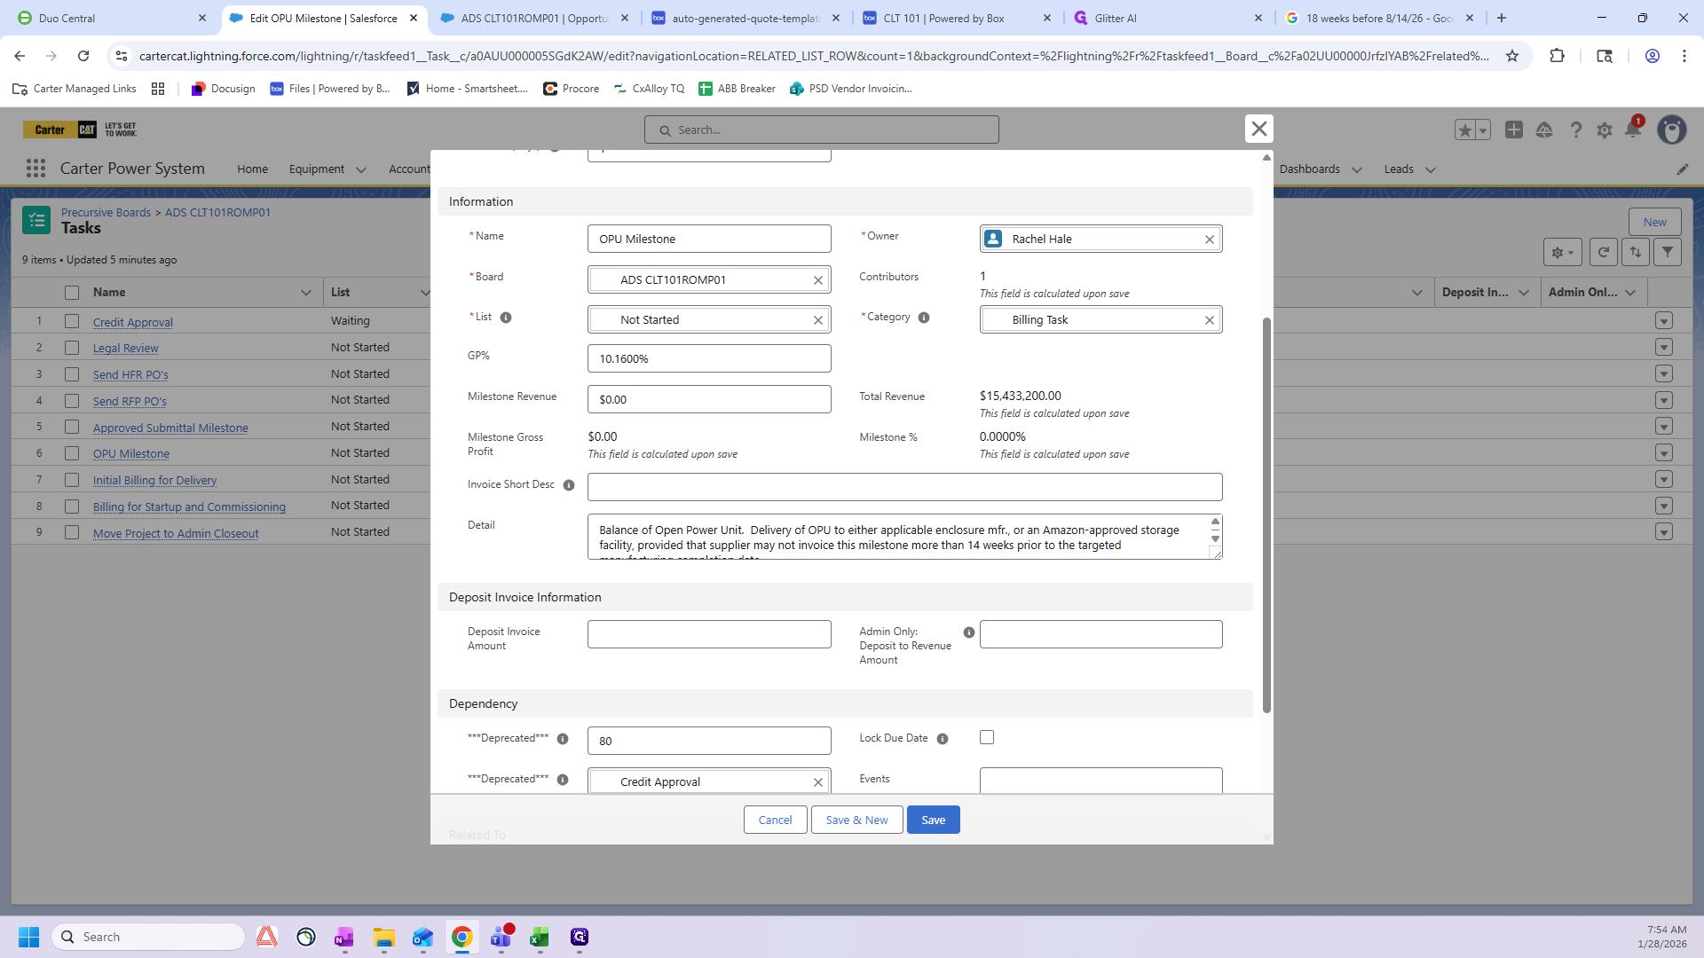Remove the Billing Task category value

(x=1209, y=320)
